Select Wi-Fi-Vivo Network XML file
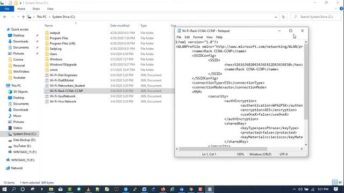 pyautogui.click(x=63, y=101)
